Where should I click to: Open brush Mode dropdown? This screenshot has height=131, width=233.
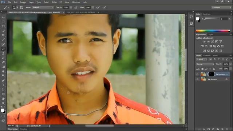coord(43,7)
